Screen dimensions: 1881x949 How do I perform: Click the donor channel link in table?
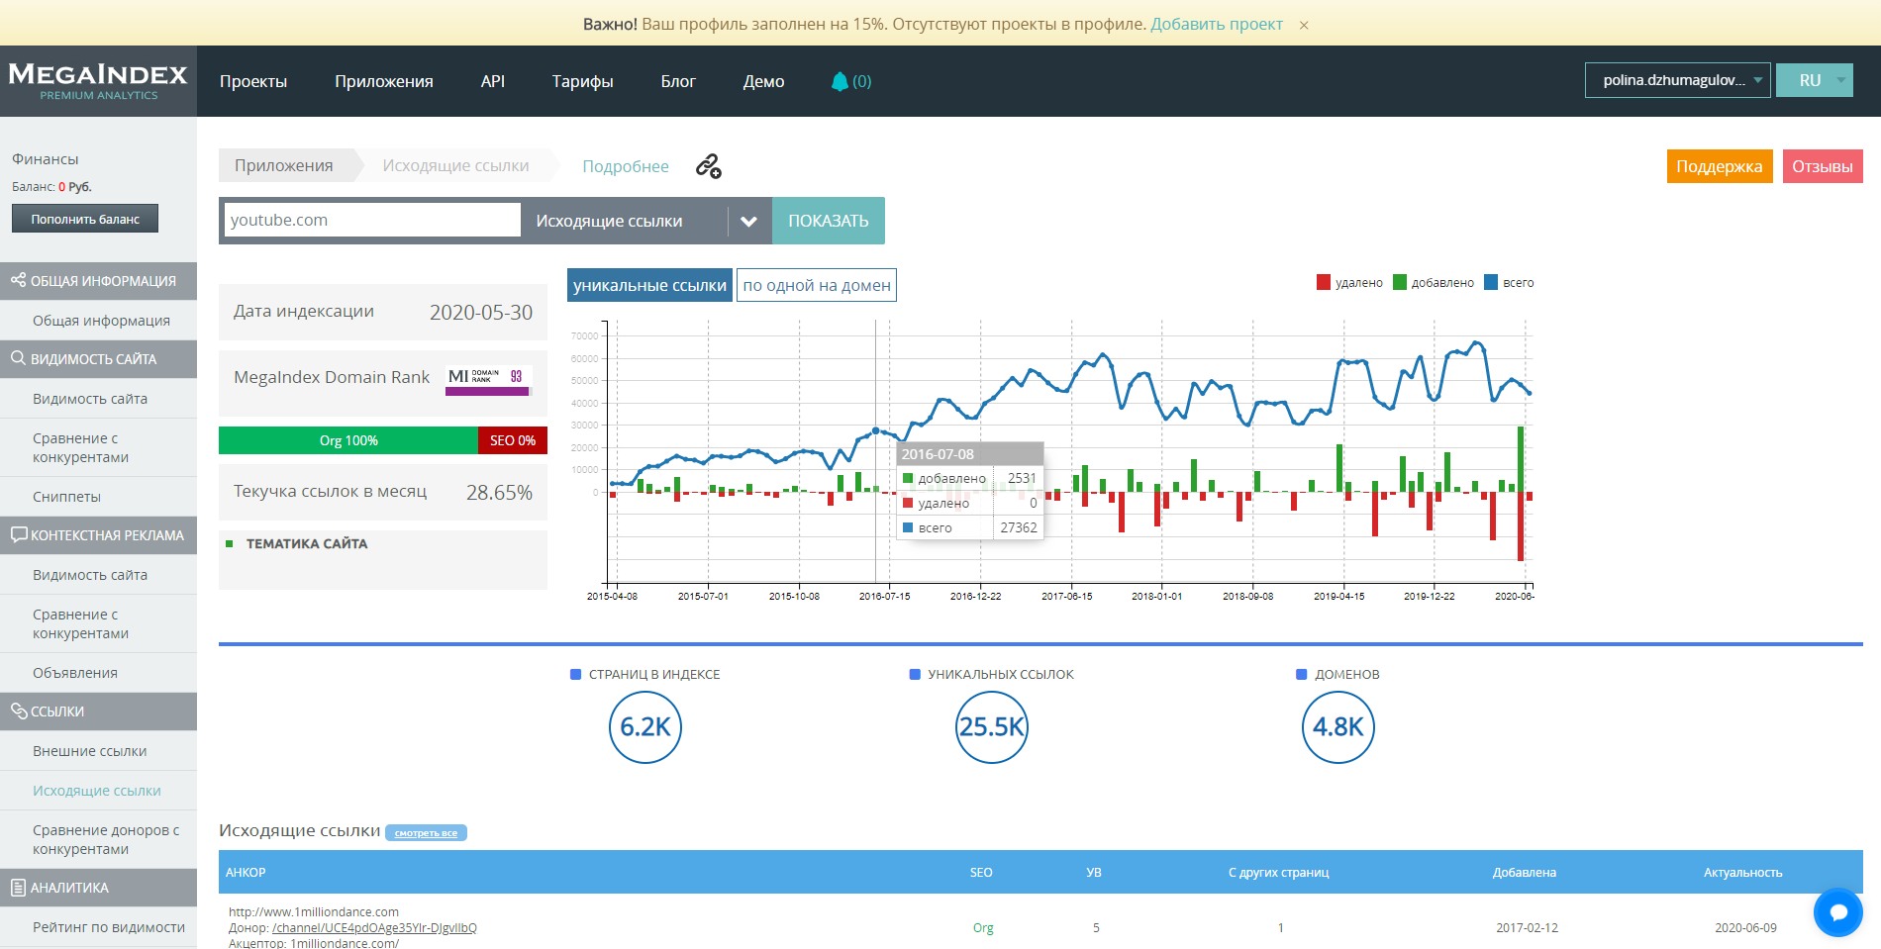tap(374, 928)
